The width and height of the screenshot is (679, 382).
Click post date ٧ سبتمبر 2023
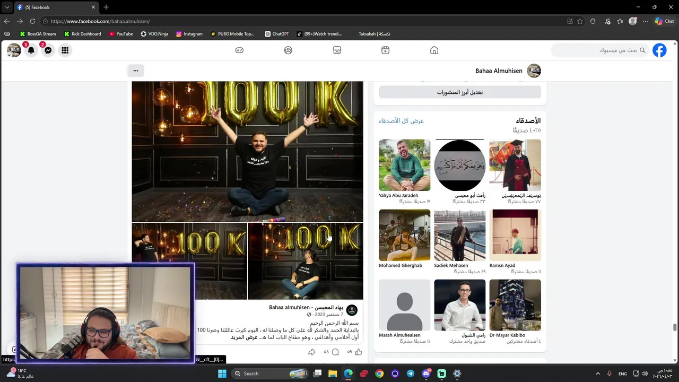[x=328, y=315]
